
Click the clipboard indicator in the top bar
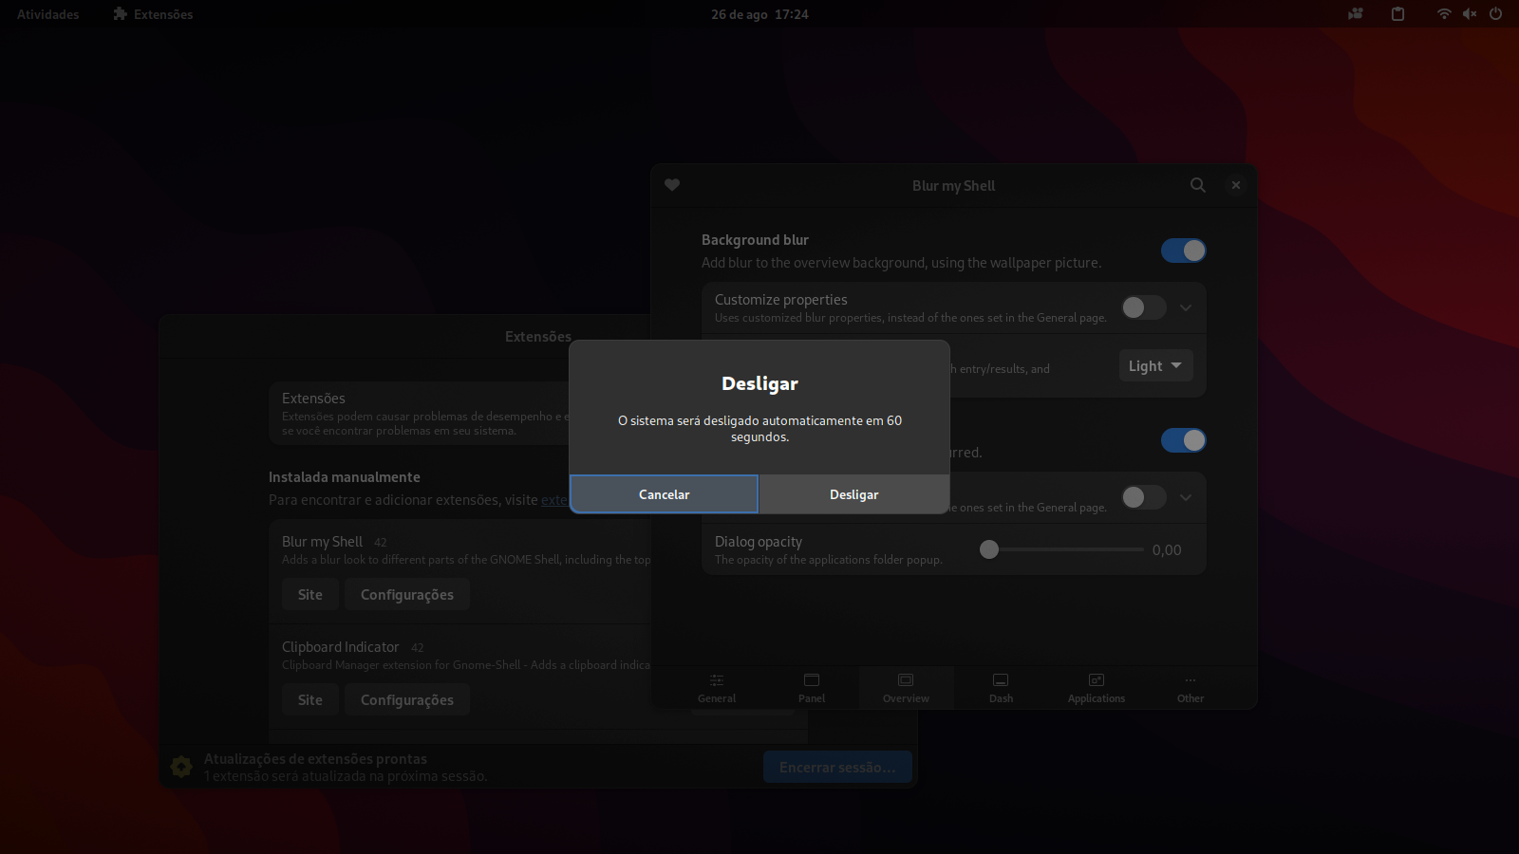point(1397,14)
